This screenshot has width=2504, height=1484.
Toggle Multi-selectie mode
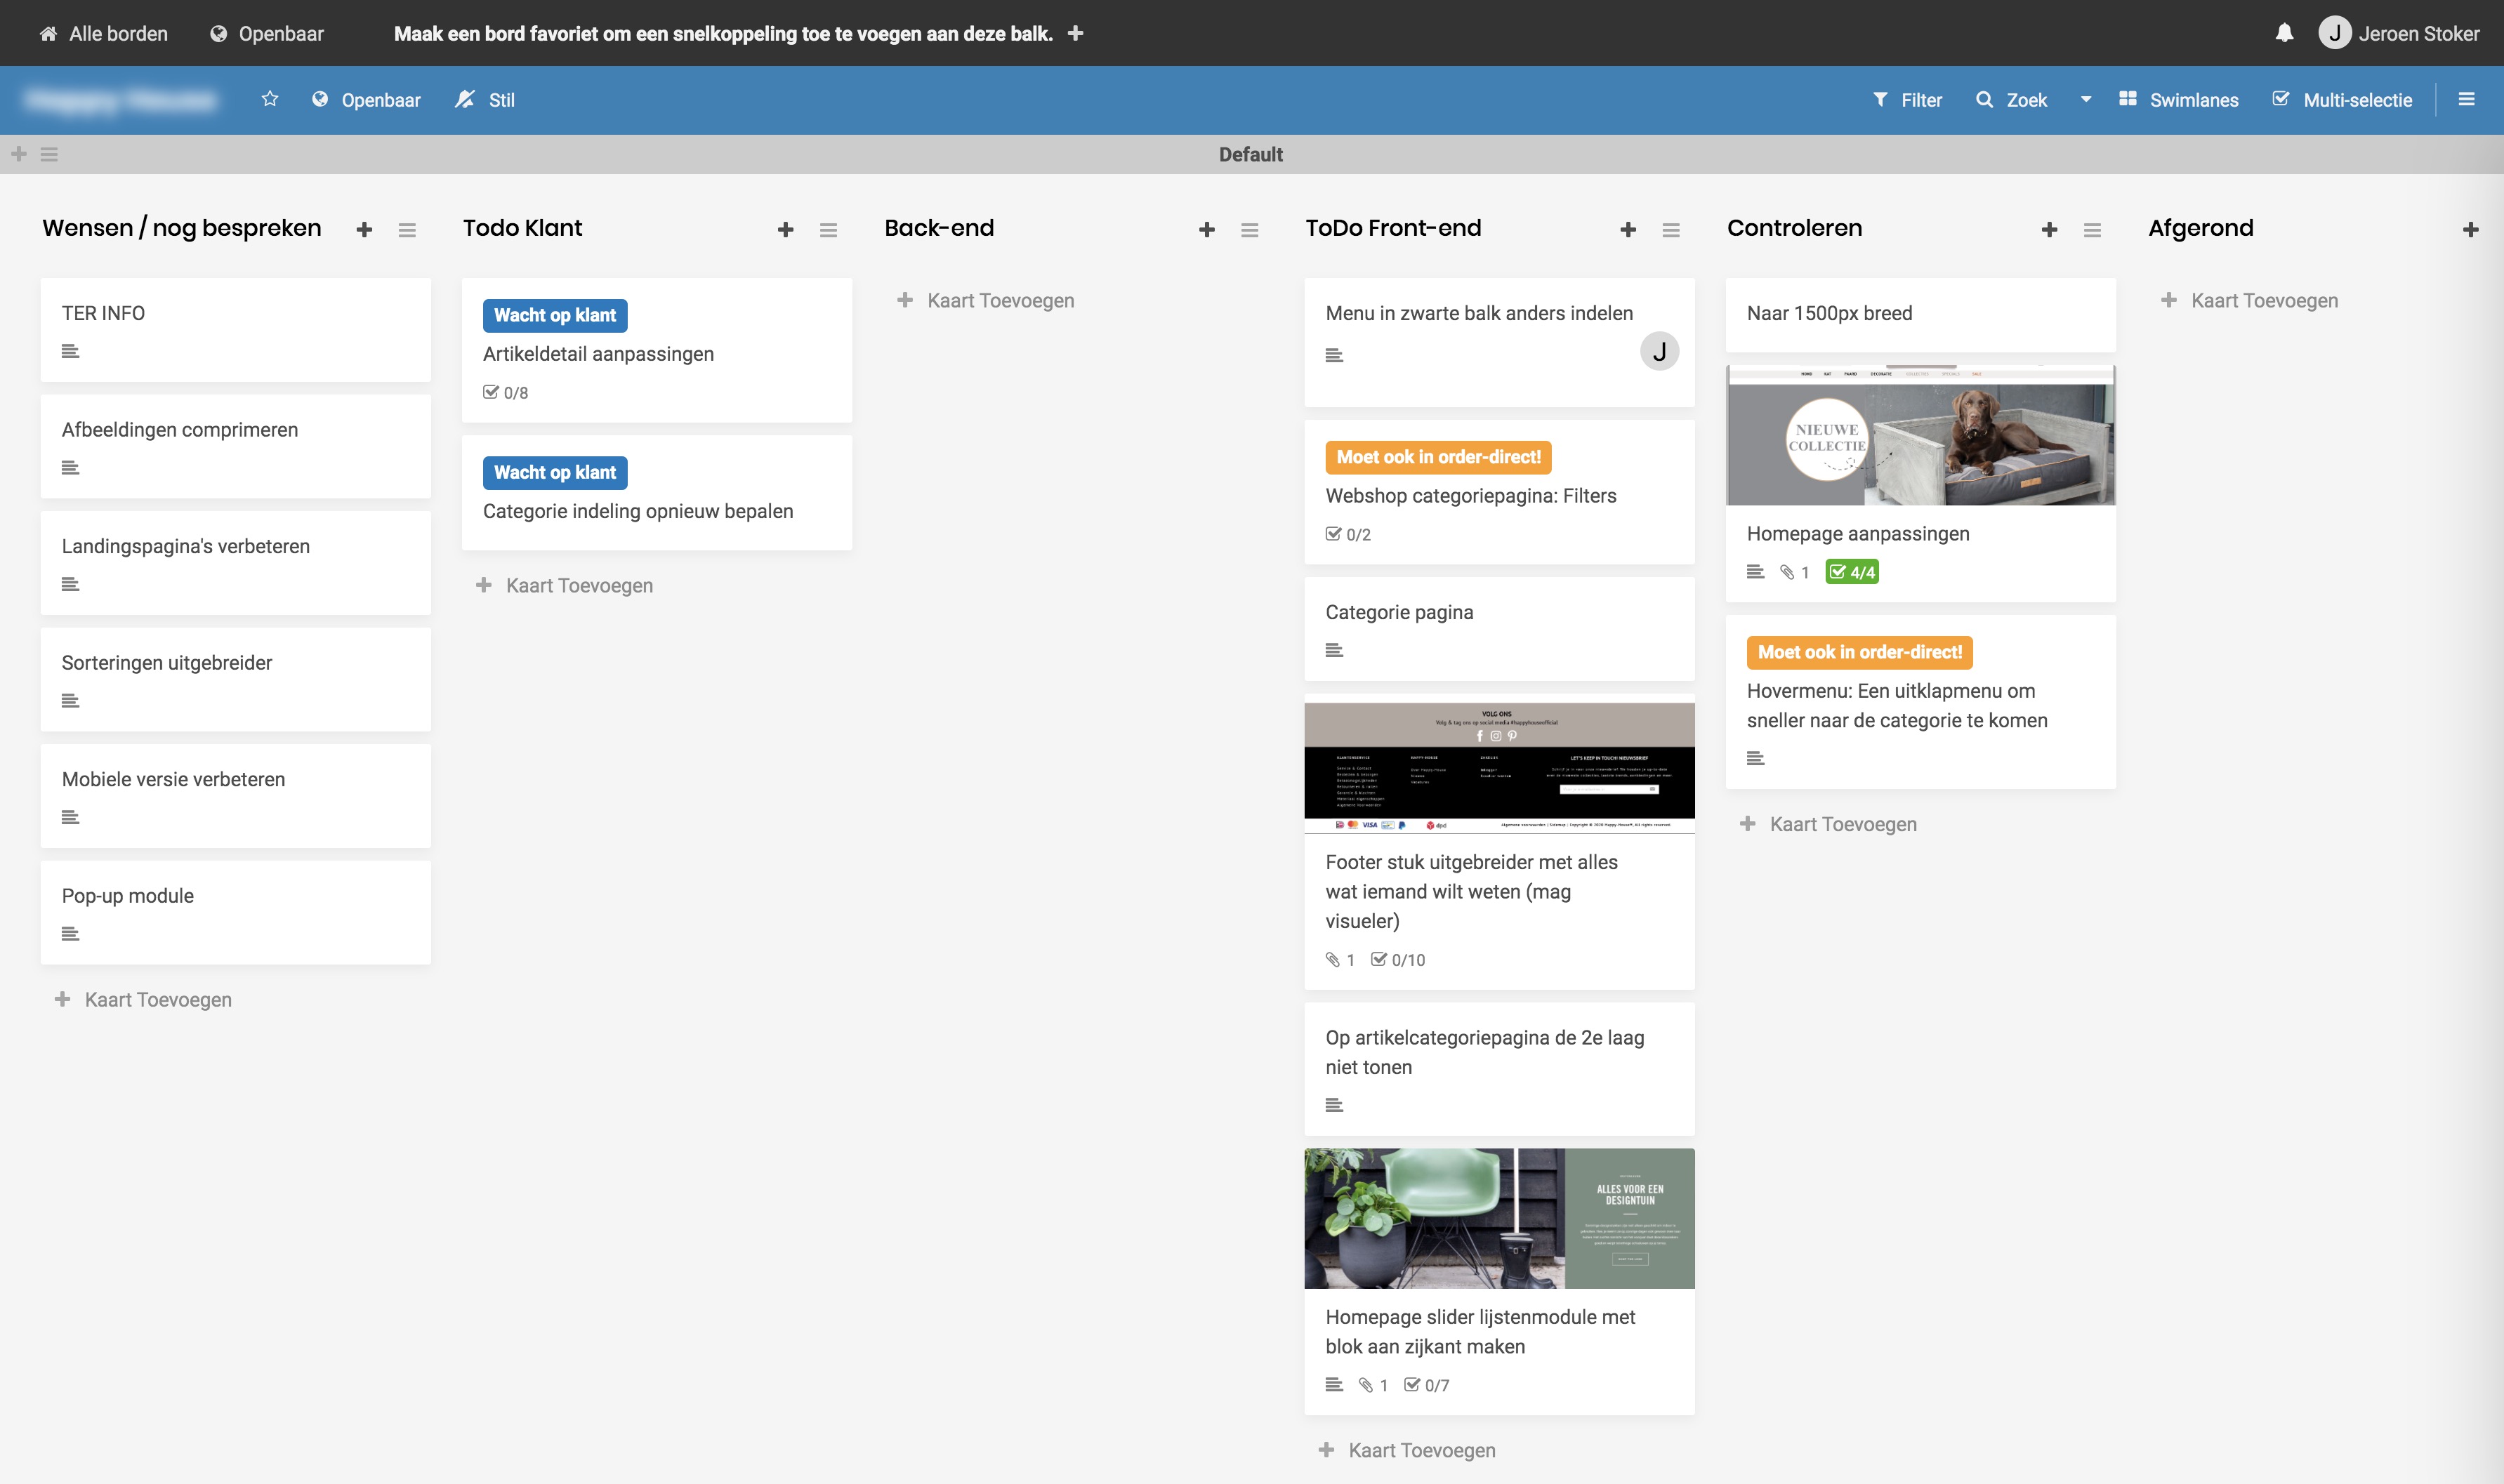[2342, 100]
